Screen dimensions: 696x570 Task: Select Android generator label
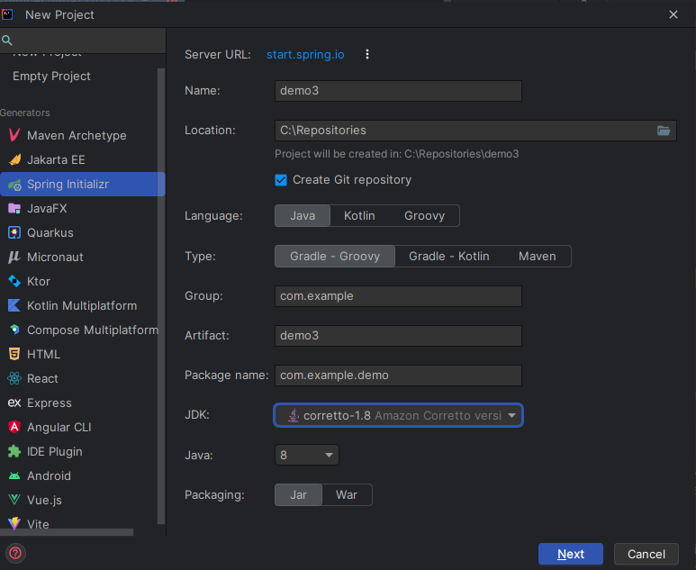click(49, 475)
